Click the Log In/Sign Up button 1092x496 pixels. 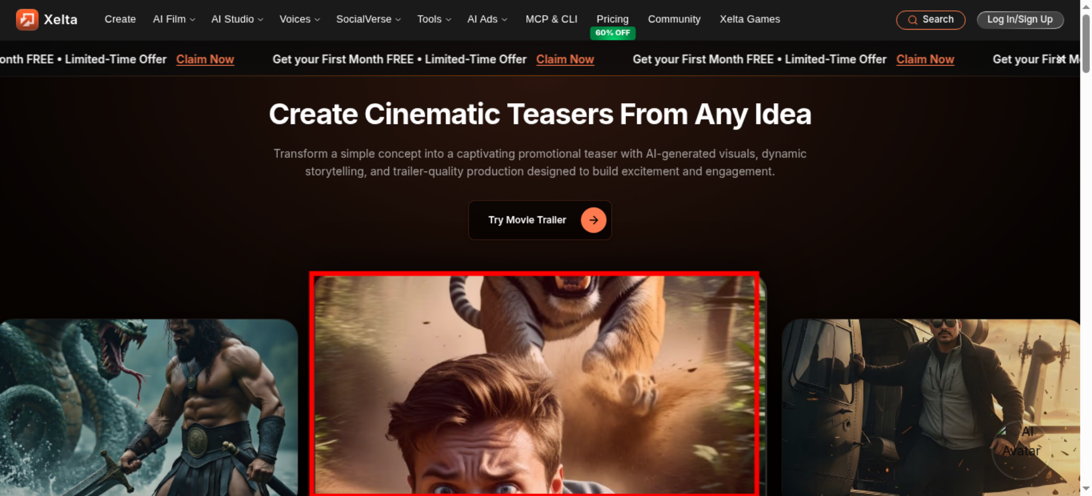pyautogui.click(x=1020, y=20)
